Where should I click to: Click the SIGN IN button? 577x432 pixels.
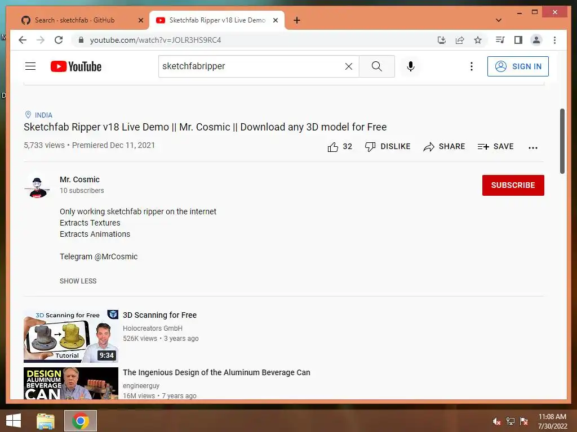point(518,66)
